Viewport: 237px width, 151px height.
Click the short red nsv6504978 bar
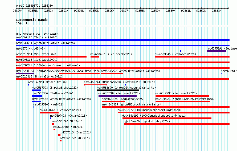95,57
